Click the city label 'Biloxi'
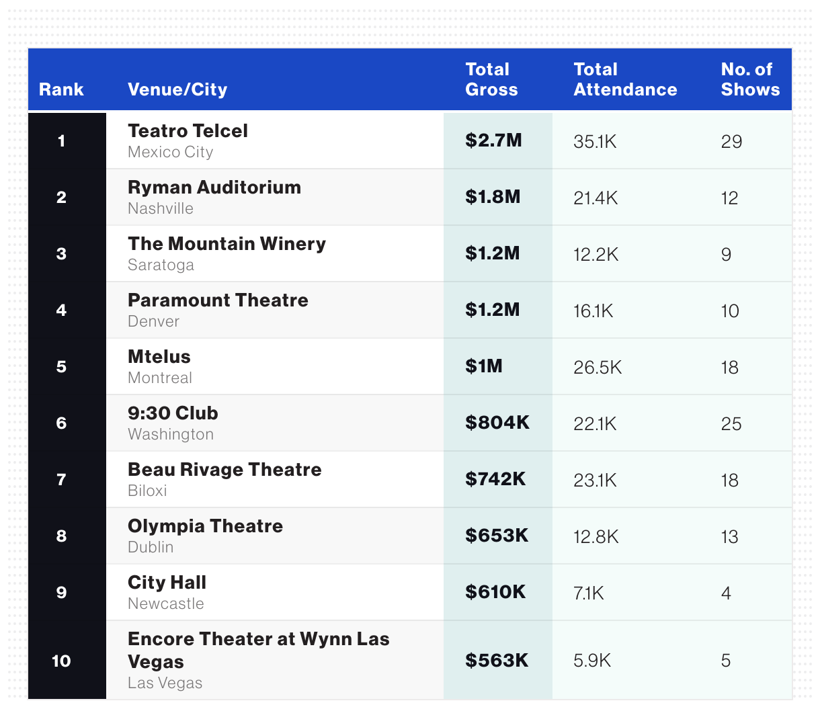 [x=147, y=491]
